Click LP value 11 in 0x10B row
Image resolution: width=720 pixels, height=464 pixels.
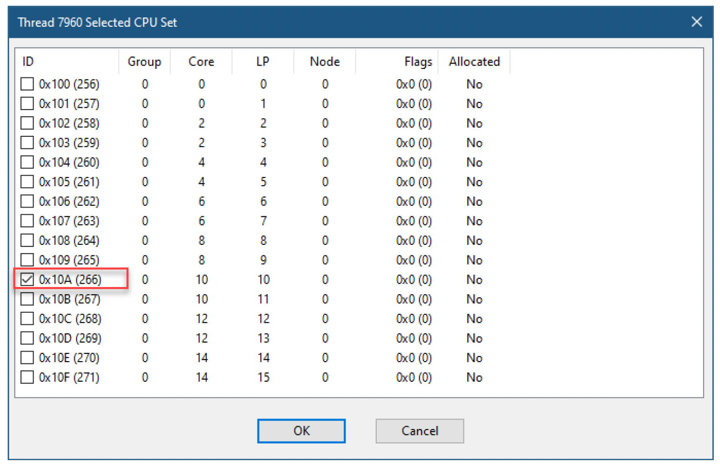(263, 299)
